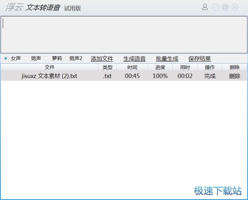Viewport: 248px width, 200px height.
Task: Click the 时间 column header
Action: pos(132,67)
